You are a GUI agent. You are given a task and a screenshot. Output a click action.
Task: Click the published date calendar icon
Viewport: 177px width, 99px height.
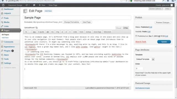click(136, 36)
